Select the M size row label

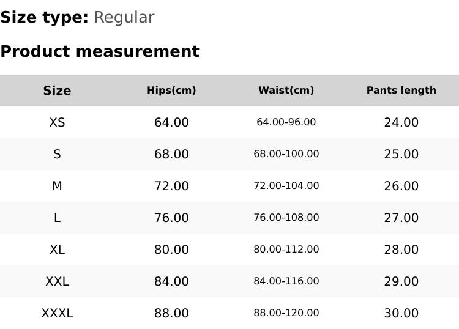[57, 186]
